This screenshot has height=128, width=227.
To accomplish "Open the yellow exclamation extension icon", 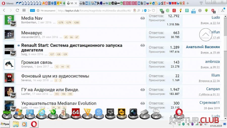I will click(180, 10).
